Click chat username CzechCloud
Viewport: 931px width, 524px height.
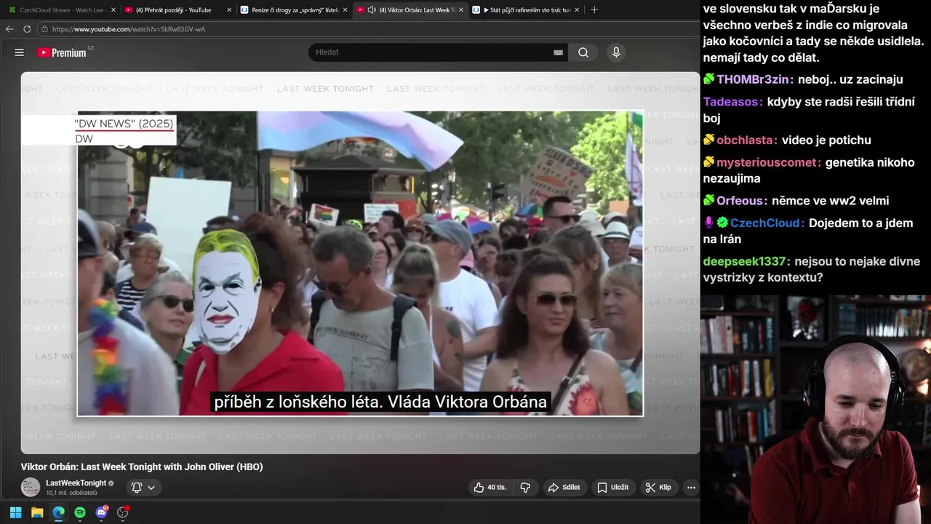pyautogui.click(x=767, y=223)
